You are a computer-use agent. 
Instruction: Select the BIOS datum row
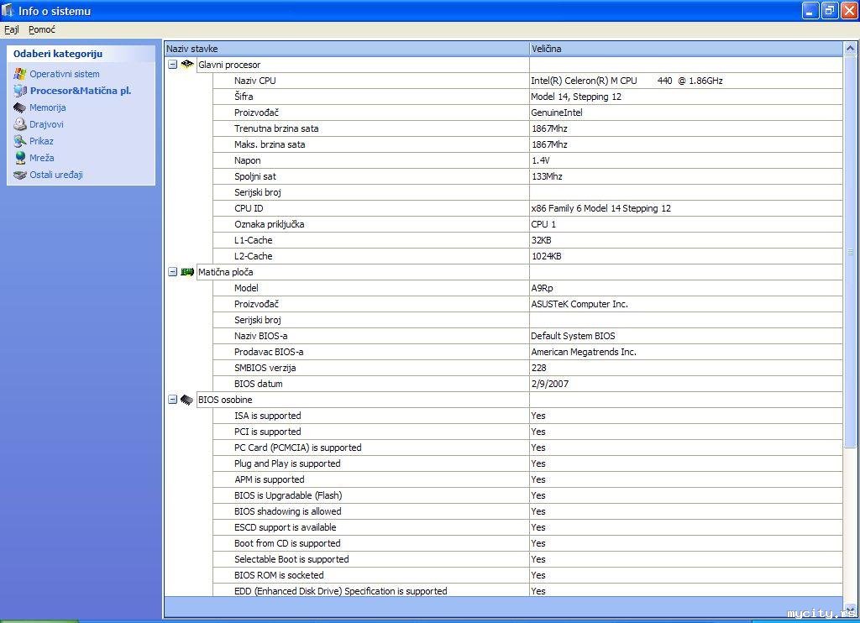527,384
